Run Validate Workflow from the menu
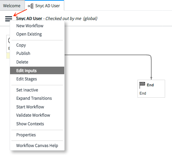 click(x=37, y=115)
